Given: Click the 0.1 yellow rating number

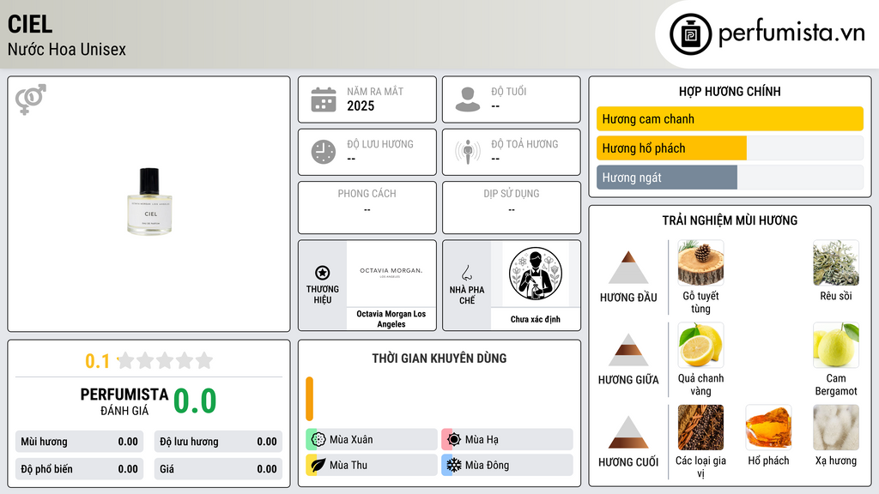Looking at the screenshot, I should tap(97, 361).
